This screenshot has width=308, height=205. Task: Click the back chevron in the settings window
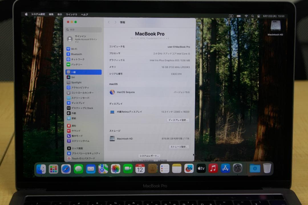pyautogui.click(x=109, y=22)
